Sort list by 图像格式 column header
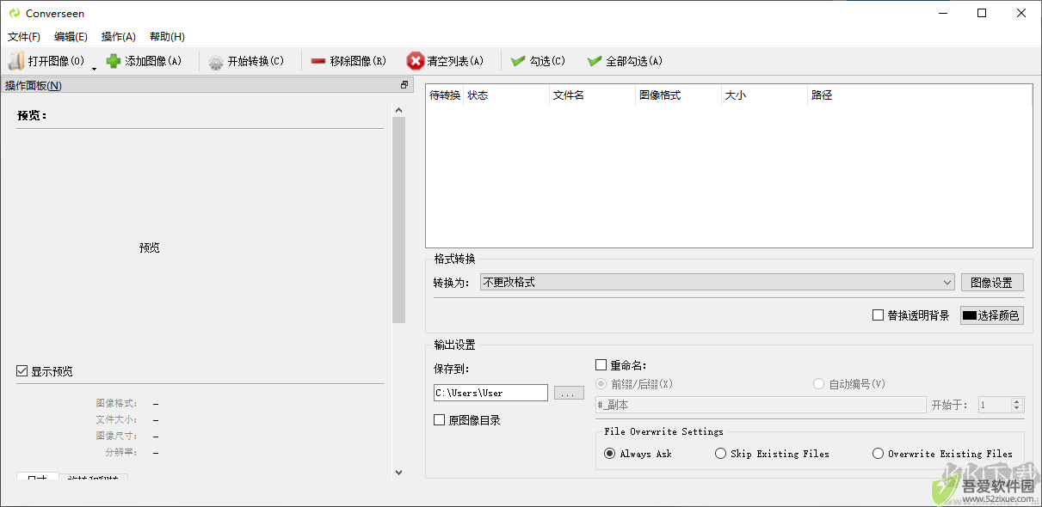 click(x=678, y=95)
